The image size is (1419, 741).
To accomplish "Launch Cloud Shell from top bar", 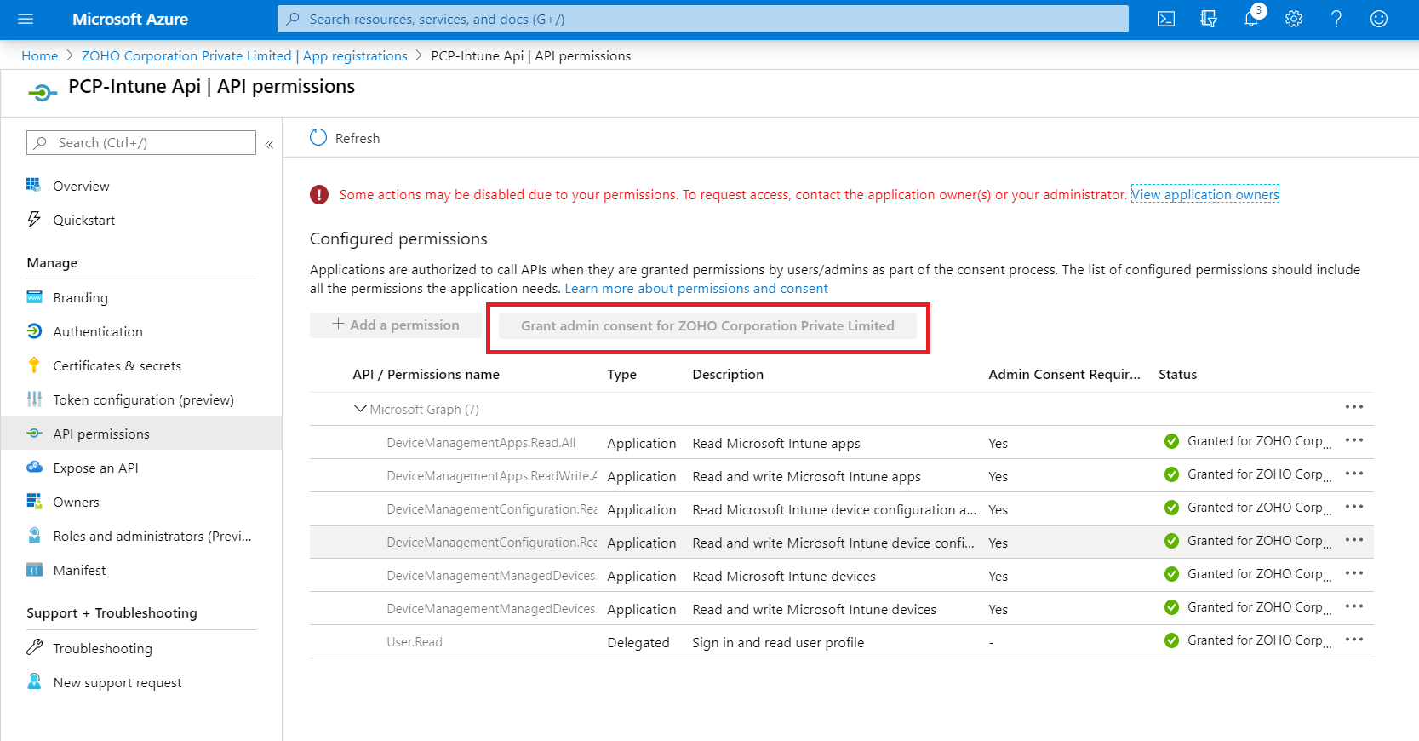I will coord(1166,19).
